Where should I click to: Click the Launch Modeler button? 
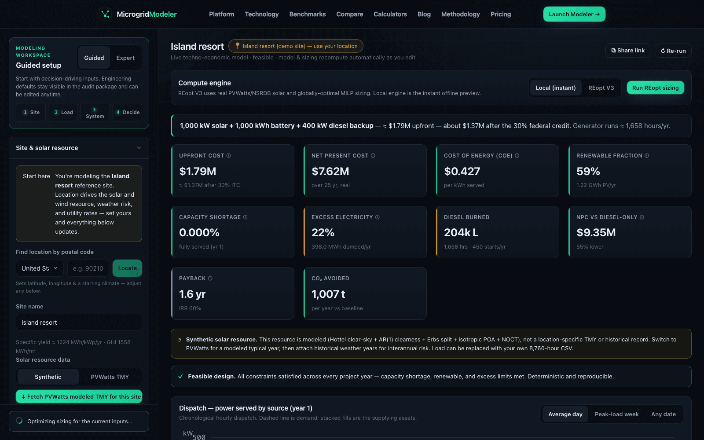[x=574, y=14]
